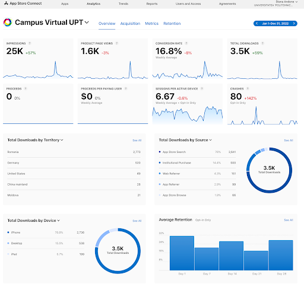Click the iPhone legend color dot

pos(8,232)
